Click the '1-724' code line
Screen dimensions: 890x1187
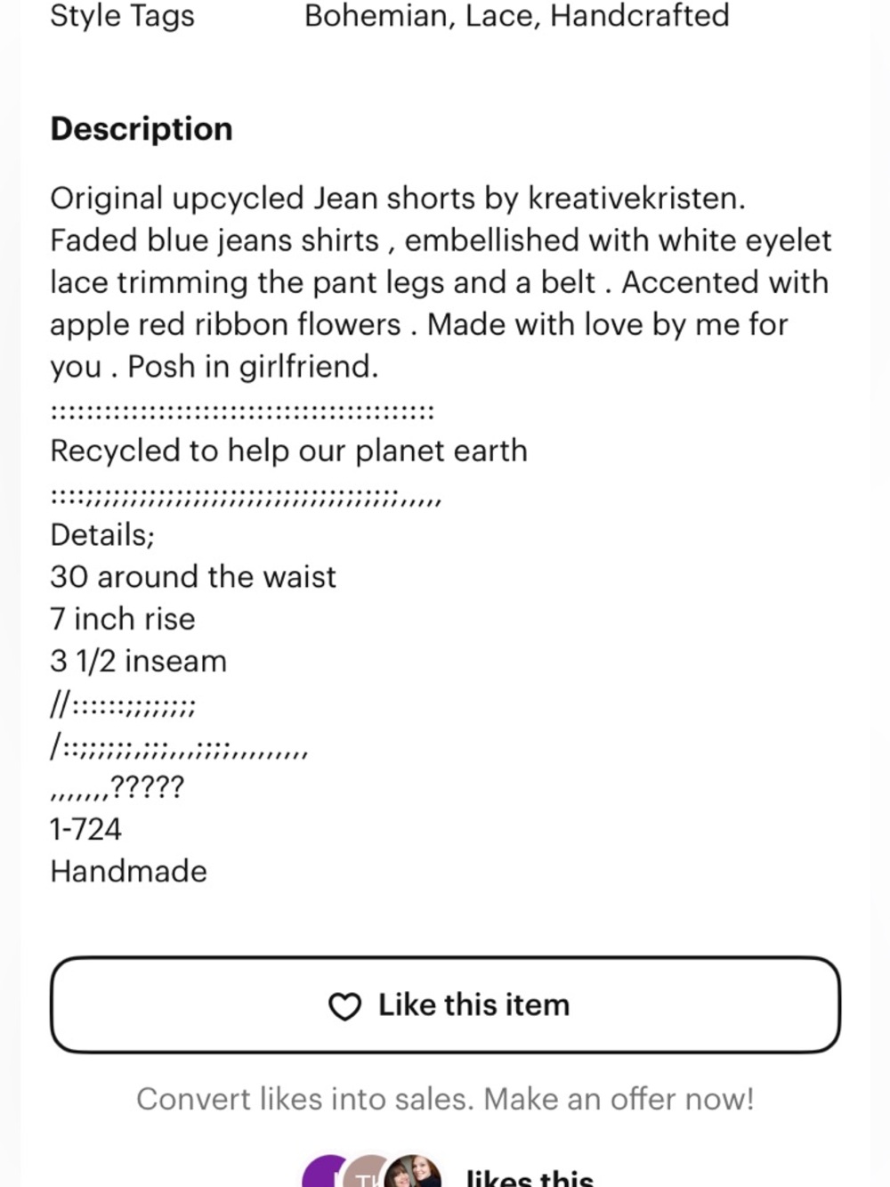[x=85, y=829]
